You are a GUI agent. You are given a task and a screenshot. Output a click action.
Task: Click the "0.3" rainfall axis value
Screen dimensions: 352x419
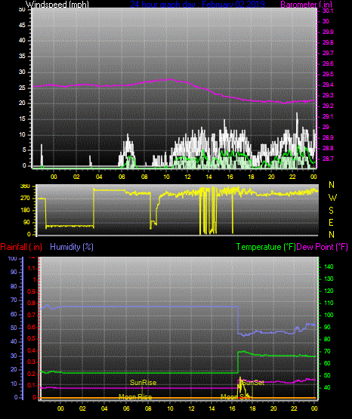pos(32,362)
